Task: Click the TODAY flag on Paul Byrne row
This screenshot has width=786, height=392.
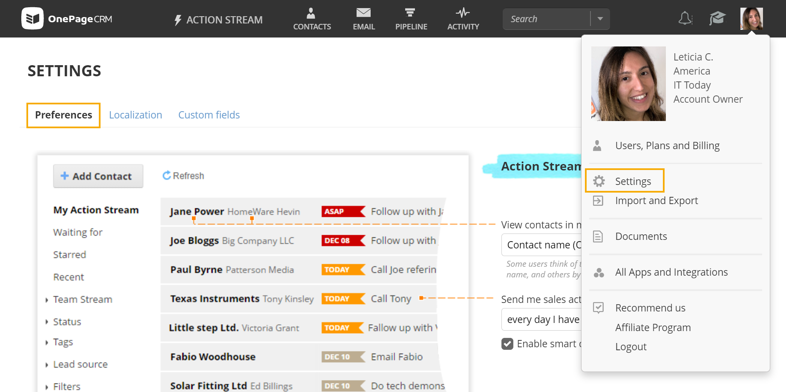Action: click(343, 269)
